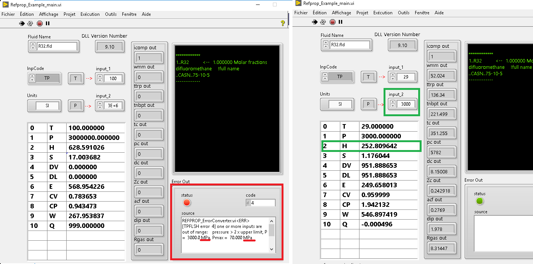The width and height of the screenshot is (533, 264).
Task: Run the VI with the Run arrow
Action: tap(22, 23)
